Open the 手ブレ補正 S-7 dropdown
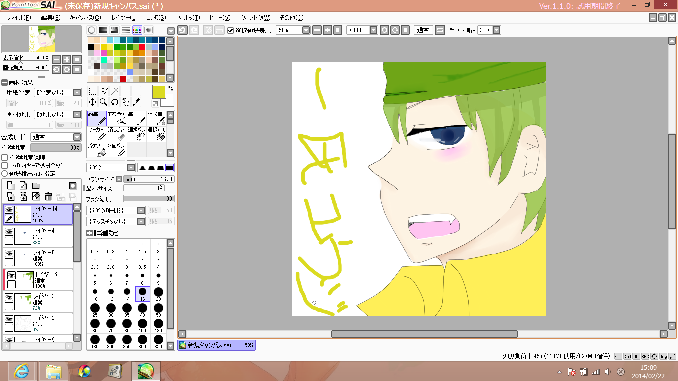This screenshot has width=678, height=381. (496, 30)
